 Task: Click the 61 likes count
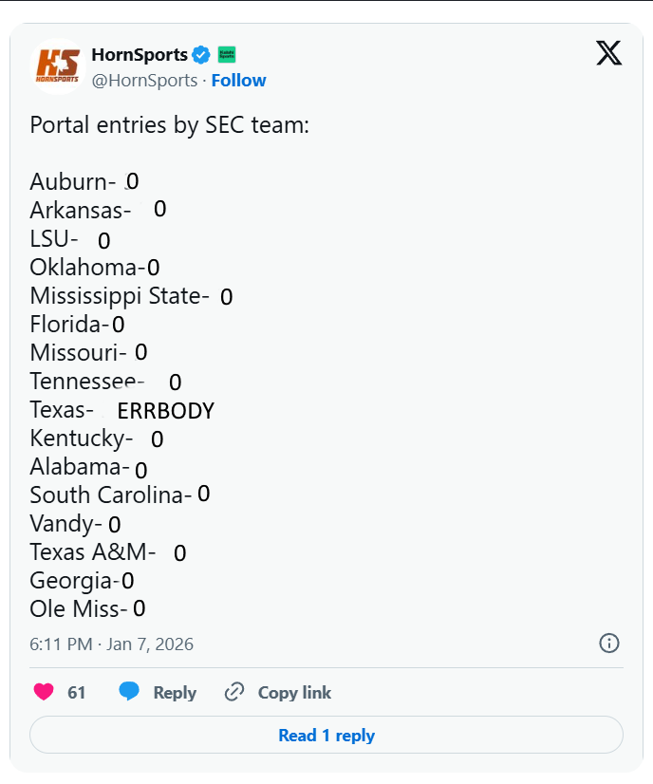(x=77, y=693)
